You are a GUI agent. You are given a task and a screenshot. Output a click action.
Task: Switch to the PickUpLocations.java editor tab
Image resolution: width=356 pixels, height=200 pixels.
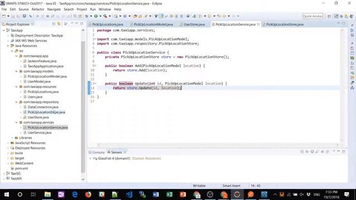[x=107, y=24]
